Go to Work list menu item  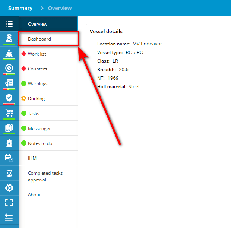(x=37, y=54)
